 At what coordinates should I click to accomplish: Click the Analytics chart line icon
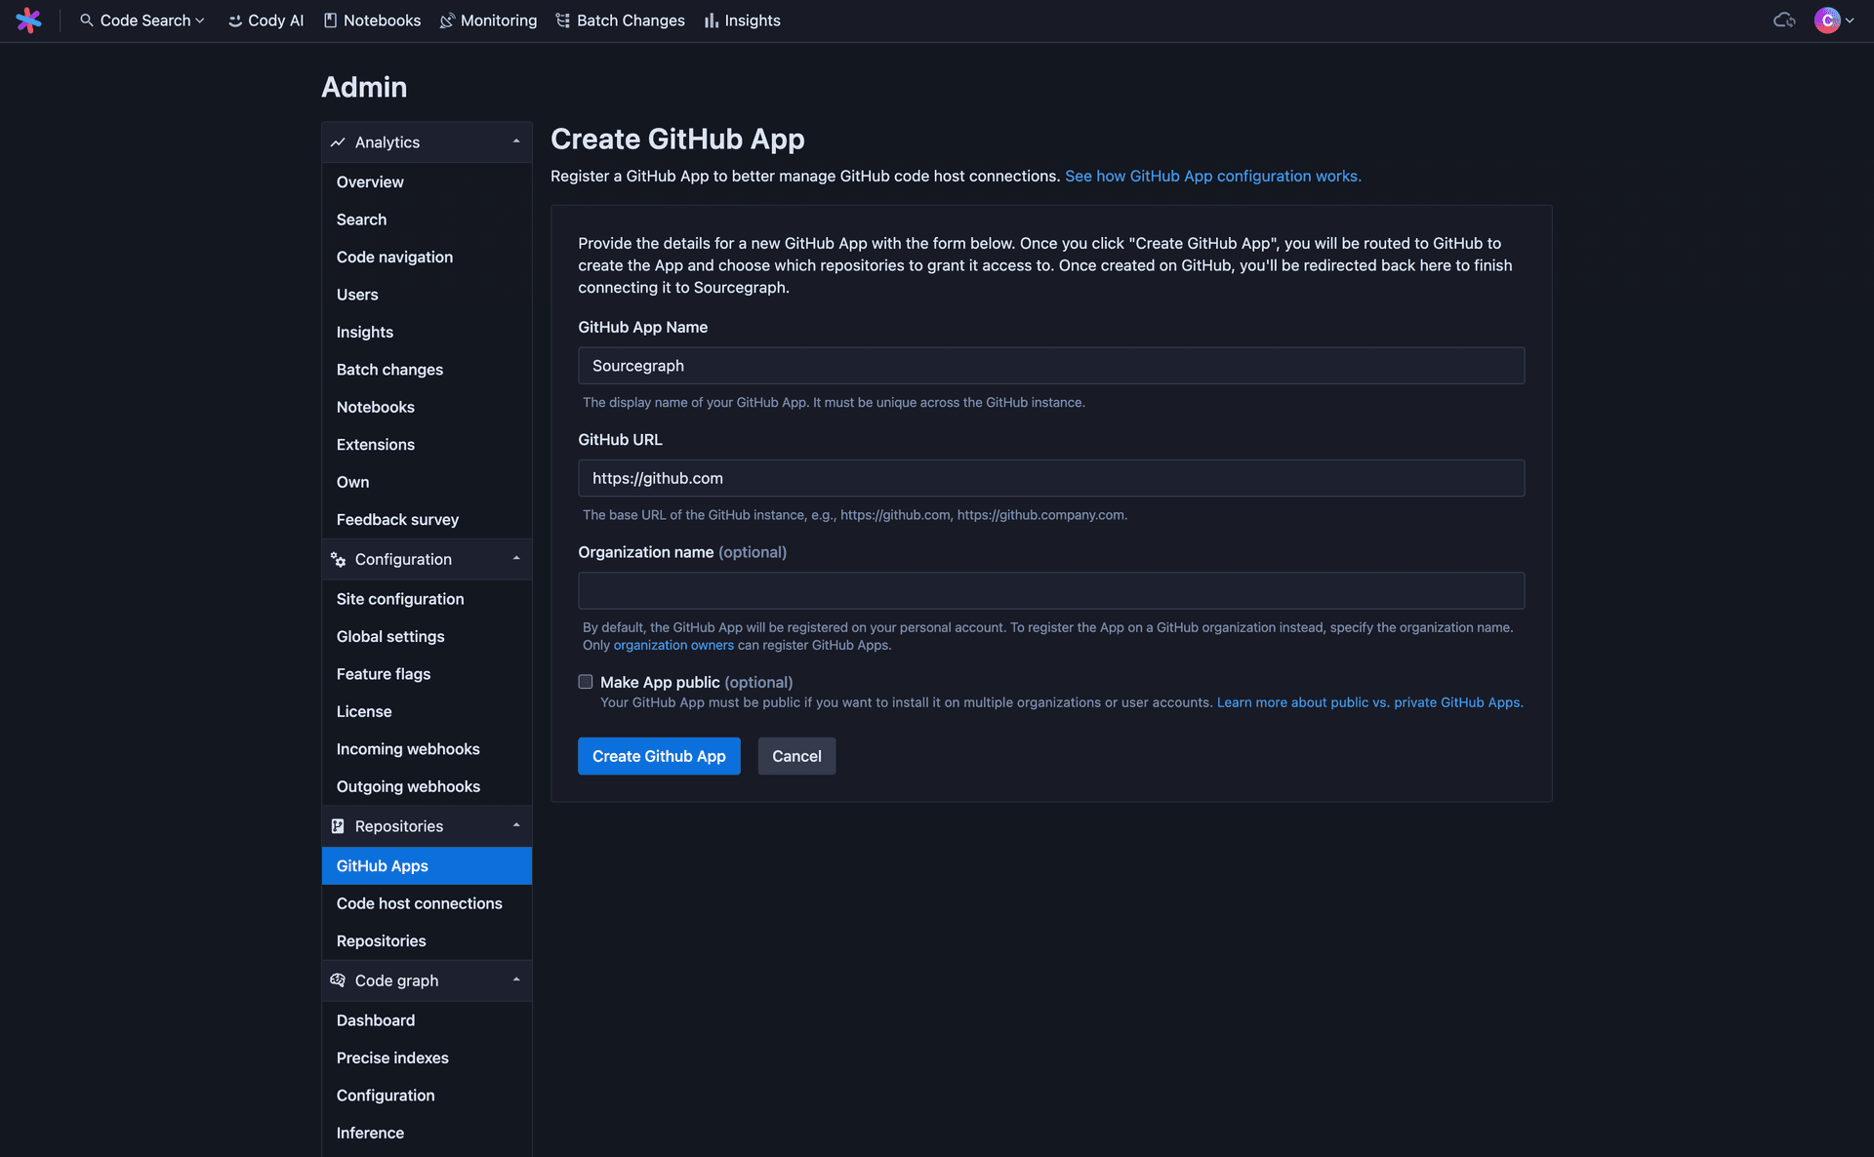click(x=338, y=142)
